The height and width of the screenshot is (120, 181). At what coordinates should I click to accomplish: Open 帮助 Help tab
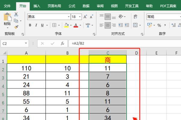(x=149, y=6)
